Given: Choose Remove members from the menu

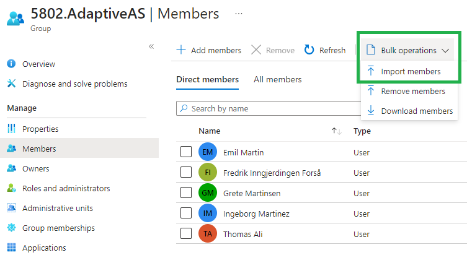Looking at the screenshot, I should point(409,91).
